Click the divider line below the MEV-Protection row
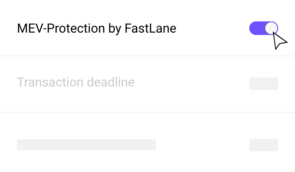295x172 pixels. [x=147, y=56]
